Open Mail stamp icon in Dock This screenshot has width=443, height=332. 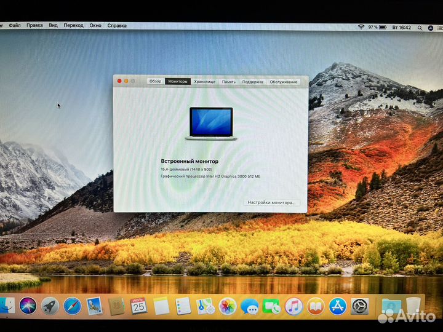tap(94, 306)
